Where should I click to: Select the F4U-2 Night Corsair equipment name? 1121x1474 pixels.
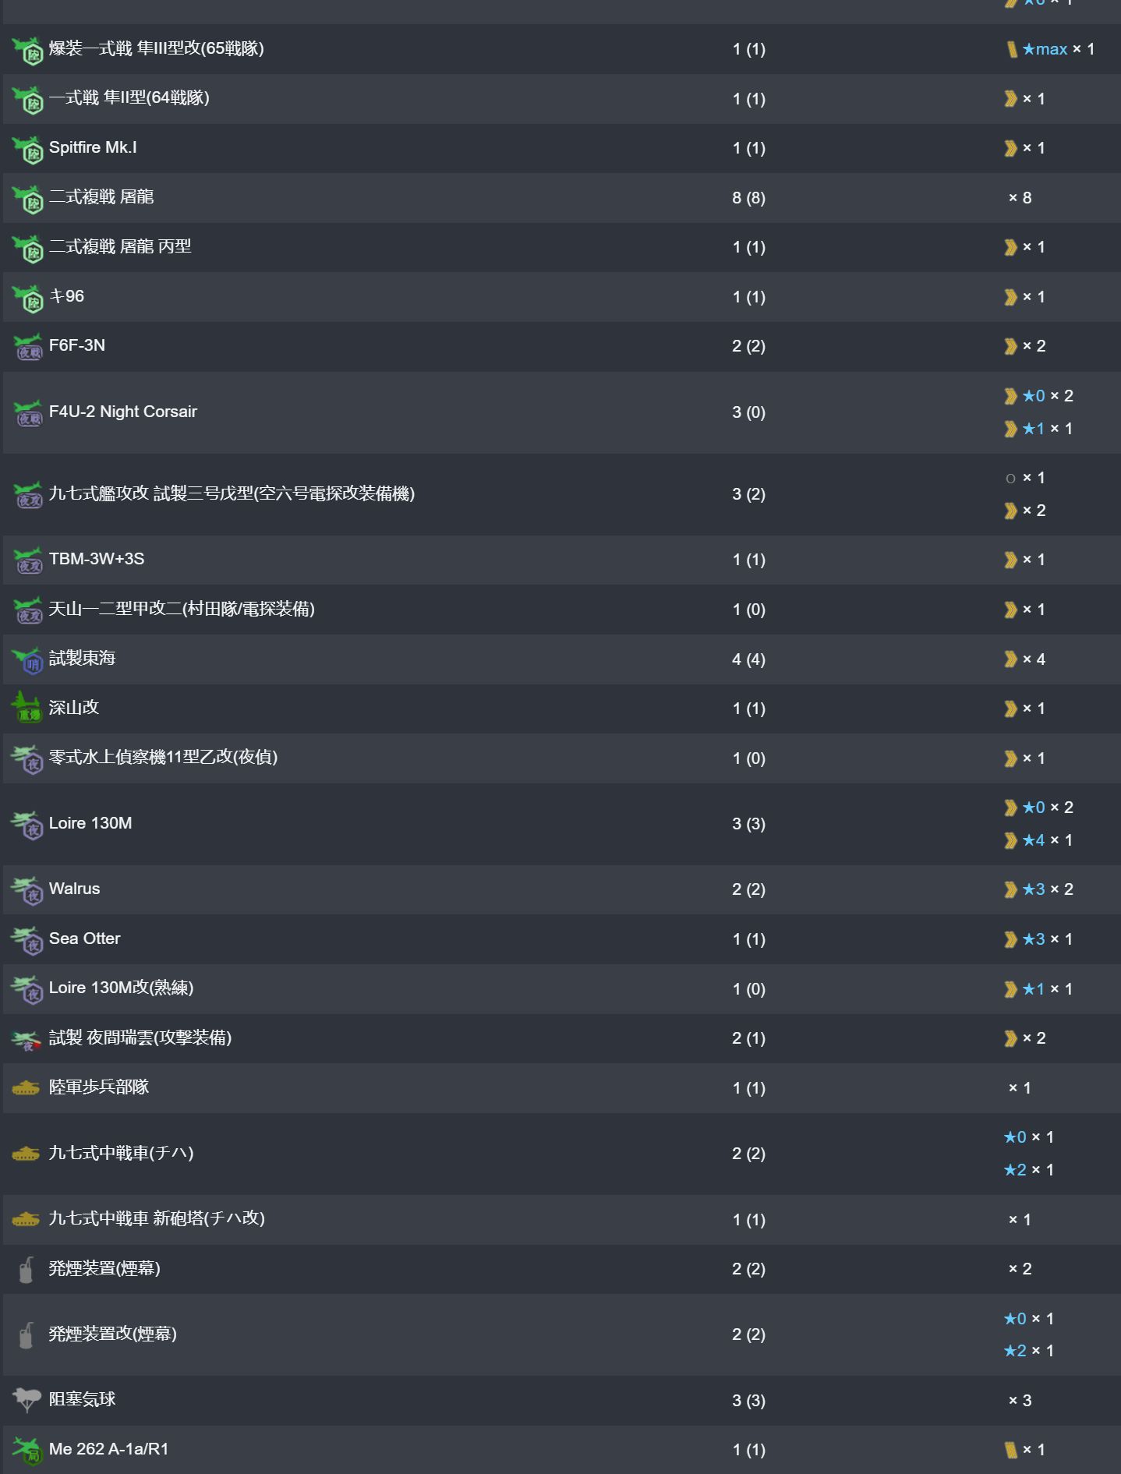[122, 412]
